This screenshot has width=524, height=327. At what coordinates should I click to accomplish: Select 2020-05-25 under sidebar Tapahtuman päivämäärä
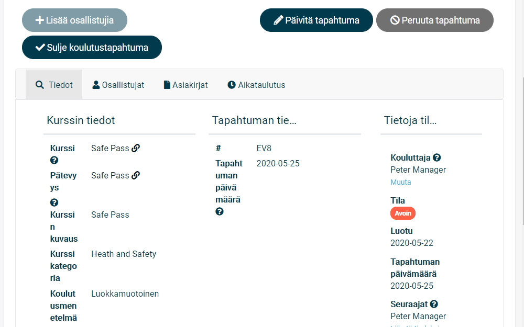pyautogui.click(x=412, y=286)
